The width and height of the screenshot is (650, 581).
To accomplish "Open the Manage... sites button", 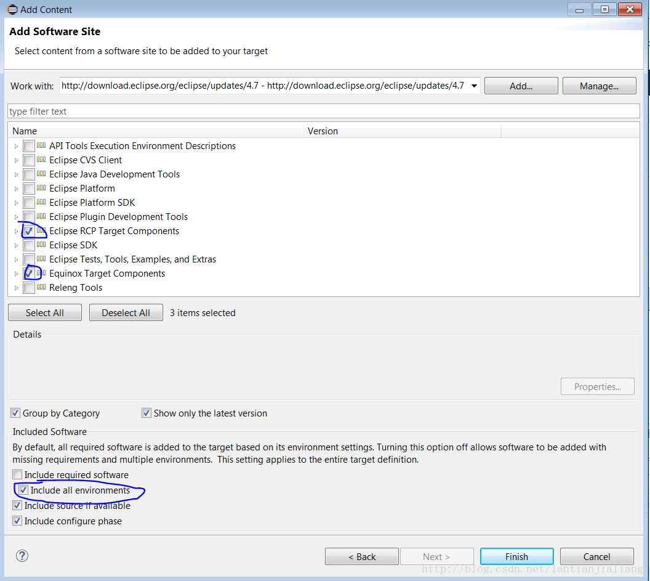I will pyautogui.click(x=599, y=86).
